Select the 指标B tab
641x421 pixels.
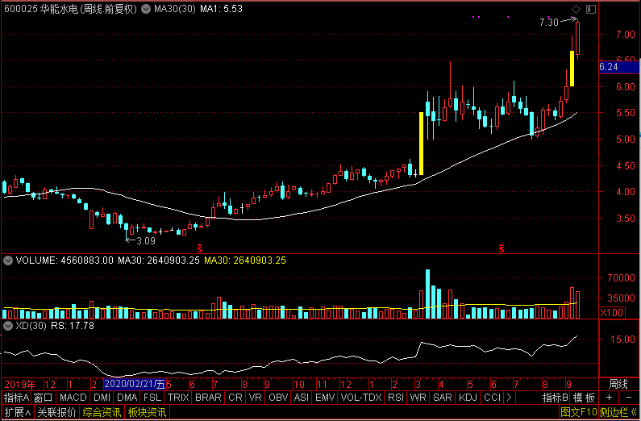[556, 398]
